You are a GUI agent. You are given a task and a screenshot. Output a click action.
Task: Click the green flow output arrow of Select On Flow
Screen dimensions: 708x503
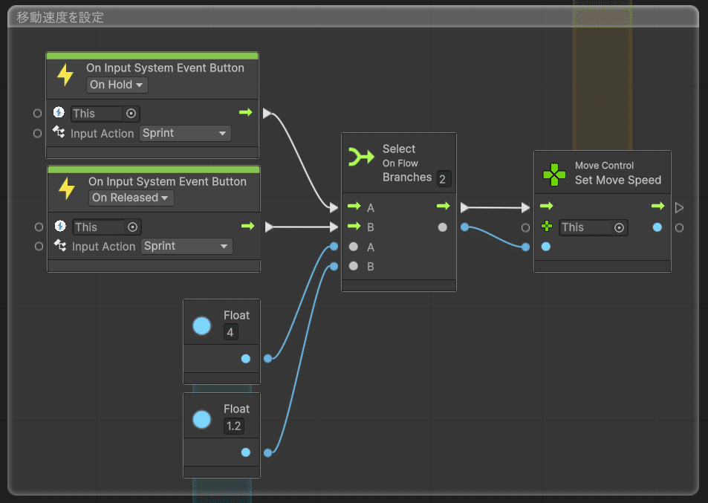(444, 206)
